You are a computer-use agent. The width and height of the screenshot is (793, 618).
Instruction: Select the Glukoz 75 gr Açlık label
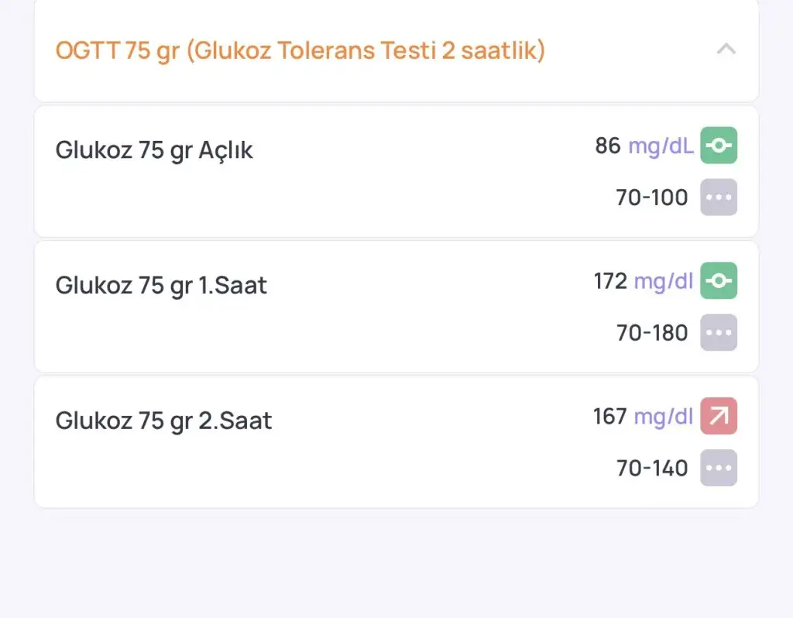[154, 150]
